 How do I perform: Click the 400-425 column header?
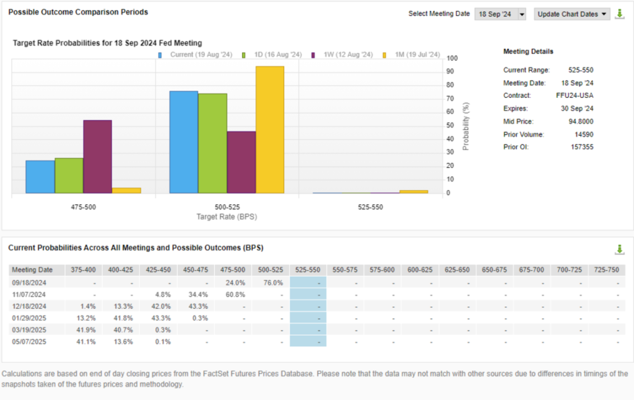tap(121, 270)
